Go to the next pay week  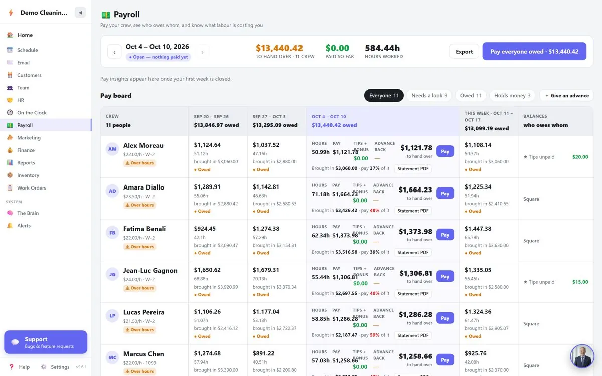click(x=202, y=52)
